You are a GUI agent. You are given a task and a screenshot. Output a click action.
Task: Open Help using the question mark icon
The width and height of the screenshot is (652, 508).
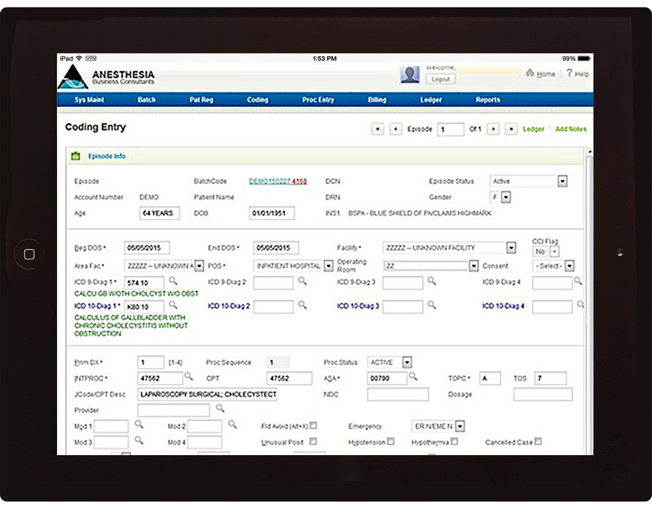point(567,73)
